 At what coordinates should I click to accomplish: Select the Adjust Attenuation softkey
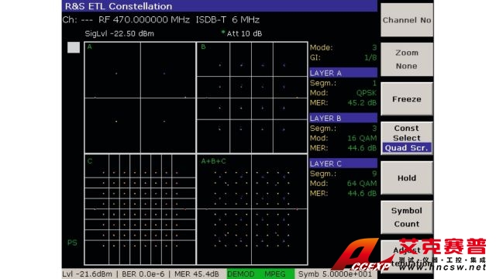click(407, 257)
